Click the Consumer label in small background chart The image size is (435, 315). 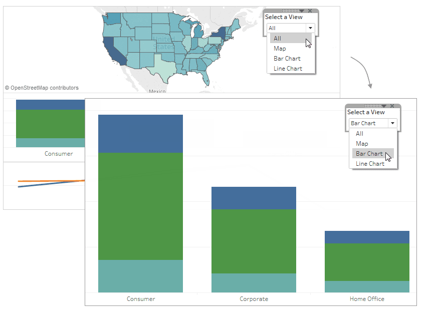[59, 154]
